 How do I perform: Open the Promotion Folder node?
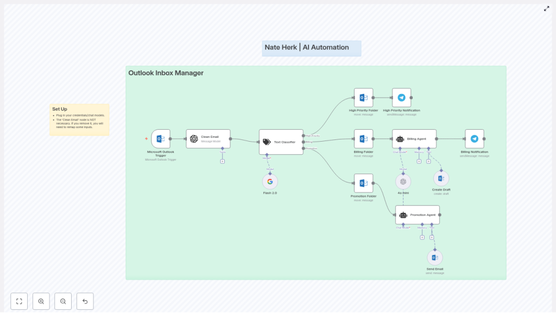[x=363, y=183]
